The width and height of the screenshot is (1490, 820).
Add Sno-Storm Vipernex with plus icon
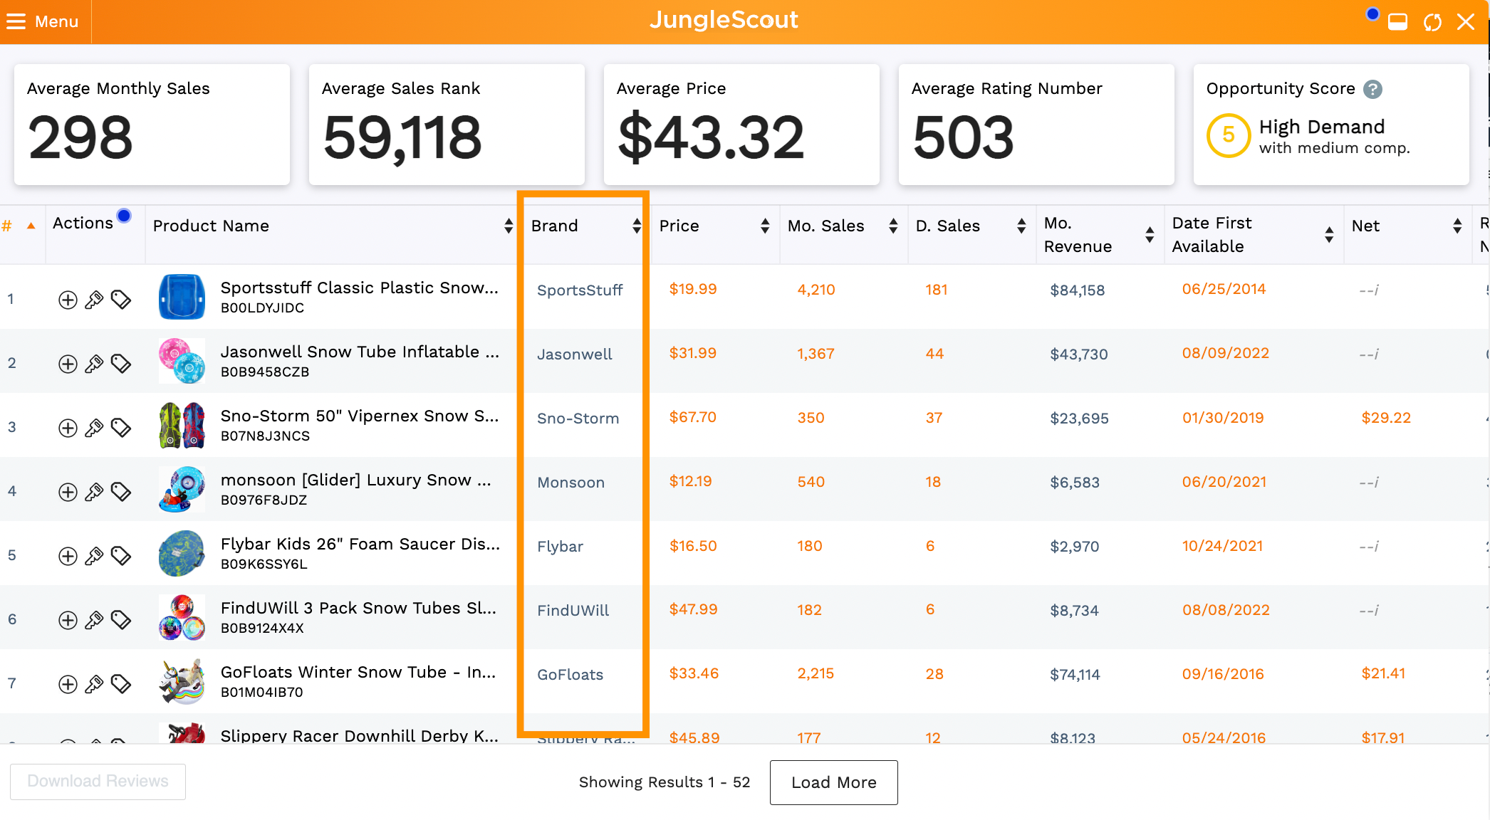68,428
